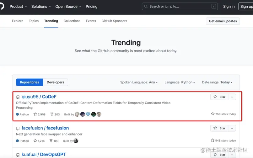
Task: Star the facefusion repository
Action: click(x=219, y=128)
